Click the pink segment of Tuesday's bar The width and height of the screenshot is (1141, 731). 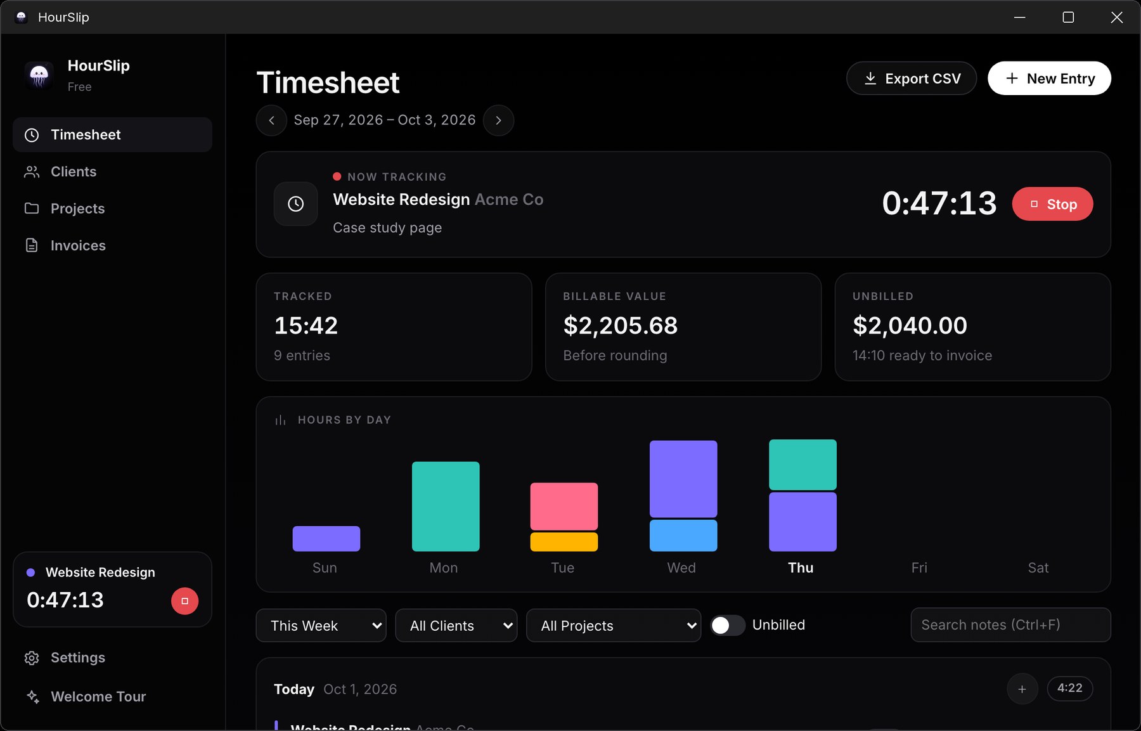coord(564,507)
